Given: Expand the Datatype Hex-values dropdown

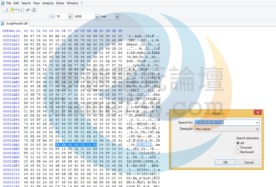Looking at the screenshot, I should click(257, 129).
